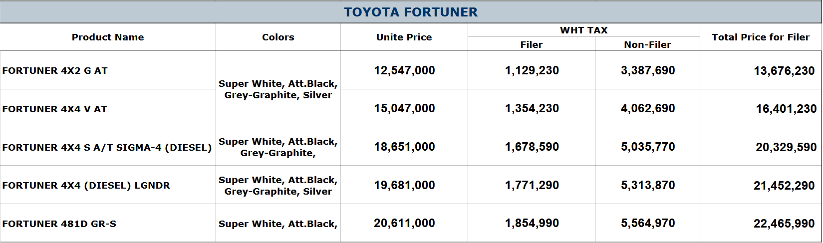823x243 pixels.
Task: Select the Non-Filer sub-header cell
Action: 647,44
